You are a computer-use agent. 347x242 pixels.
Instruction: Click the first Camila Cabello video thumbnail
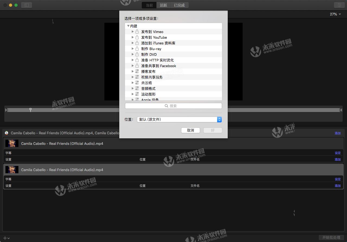(x=12, y=143)
